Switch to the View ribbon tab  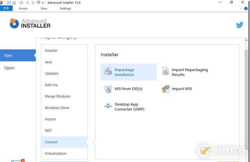[44, 9]
